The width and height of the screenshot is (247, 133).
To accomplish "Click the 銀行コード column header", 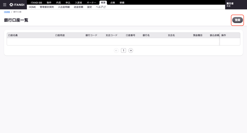I will 91,35.
